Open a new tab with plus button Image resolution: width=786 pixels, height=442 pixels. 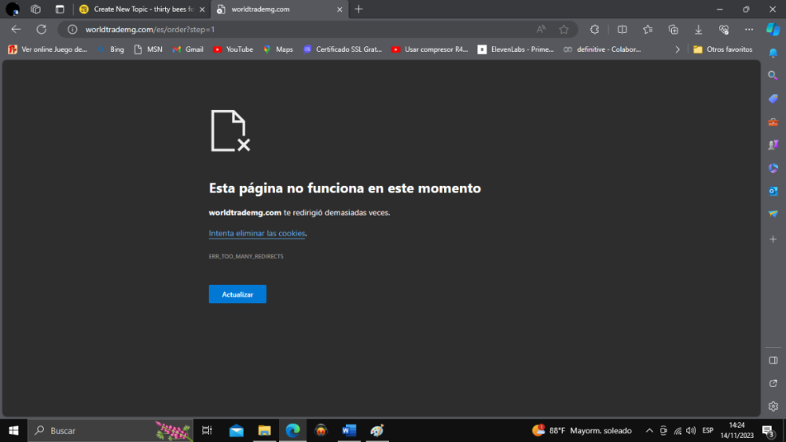click(x=358, y=9)
